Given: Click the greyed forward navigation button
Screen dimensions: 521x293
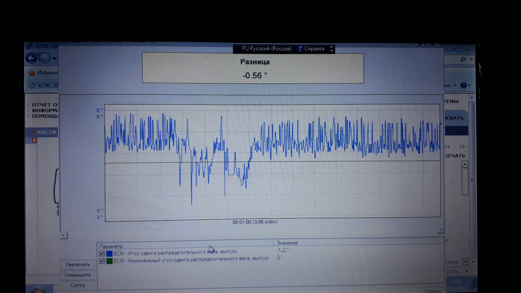Looking at the screenshot, I should coord(45,58).
